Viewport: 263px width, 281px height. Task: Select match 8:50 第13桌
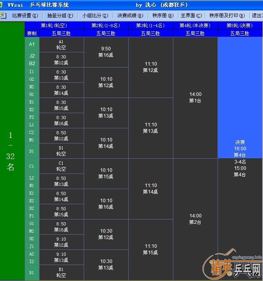point(61,181)
